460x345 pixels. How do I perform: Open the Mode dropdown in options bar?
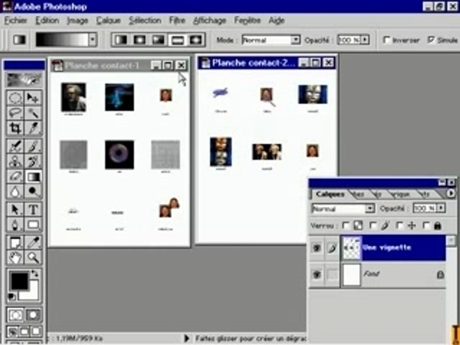click(295, 40)
